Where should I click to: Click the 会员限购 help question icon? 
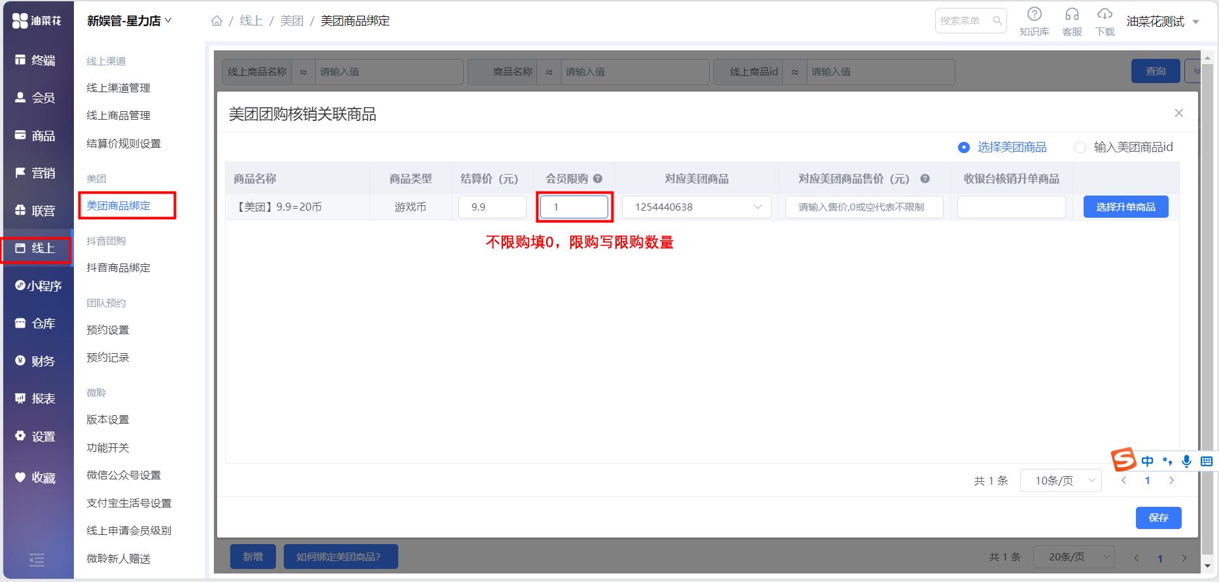click(x=598, y=179)
